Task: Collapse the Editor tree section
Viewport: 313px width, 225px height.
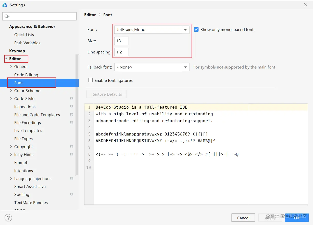Action: 6,59
